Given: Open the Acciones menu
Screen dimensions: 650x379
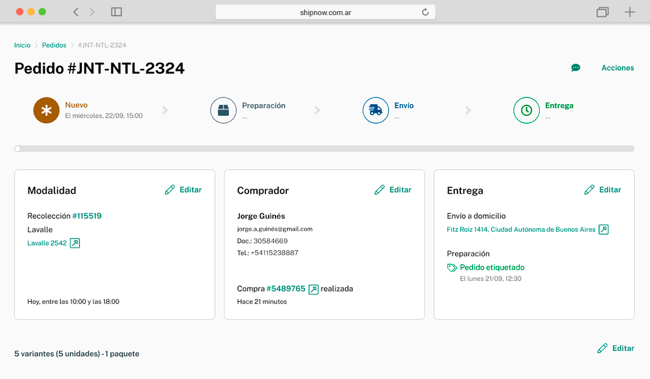Looking at the screenshot, I should (x=618, y=68).
